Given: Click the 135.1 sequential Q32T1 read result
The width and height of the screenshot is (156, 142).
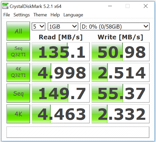Looking at the screenshot, I should (61, 52).
